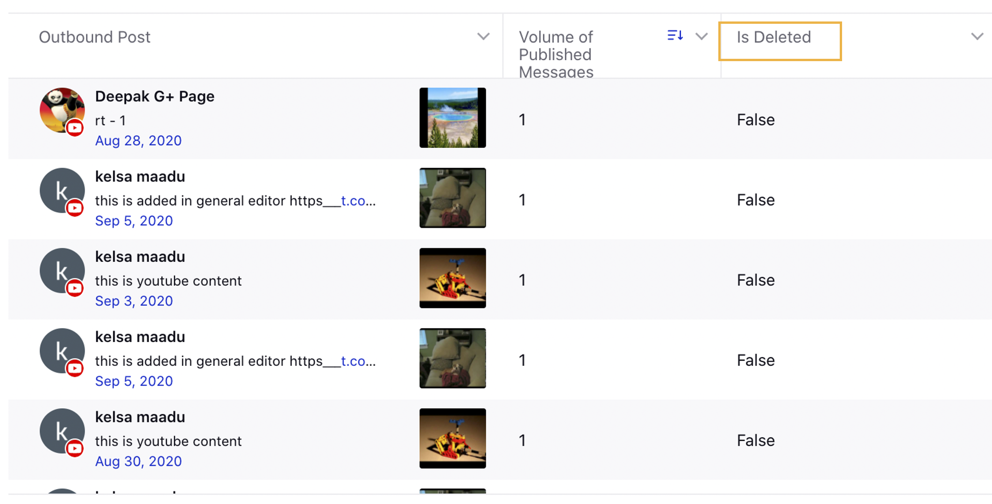Image resolution: width=992 pixels, height=504 pixels.
Task: Open the Aug 28, 2020 date link
Action: pos(138,140)
